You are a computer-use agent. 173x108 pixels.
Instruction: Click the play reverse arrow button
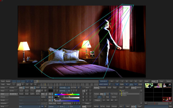[x=122, y=81]
